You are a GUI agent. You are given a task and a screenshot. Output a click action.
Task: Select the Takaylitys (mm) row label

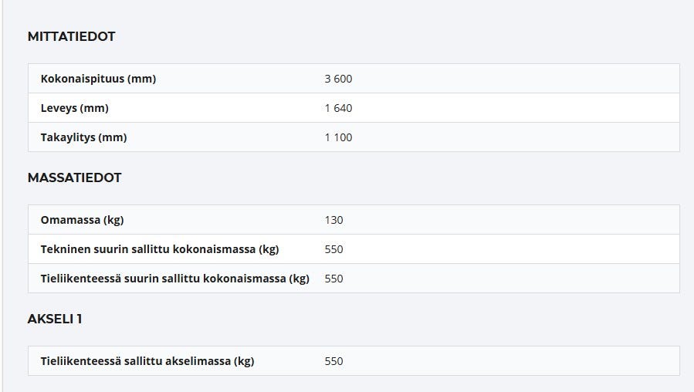(83, 137)
